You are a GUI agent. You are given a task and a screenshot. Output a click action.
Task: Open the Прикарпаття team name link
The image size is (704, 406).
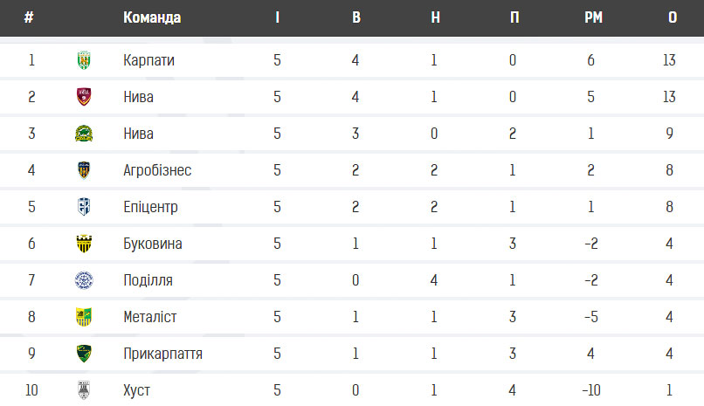[162, 354]
